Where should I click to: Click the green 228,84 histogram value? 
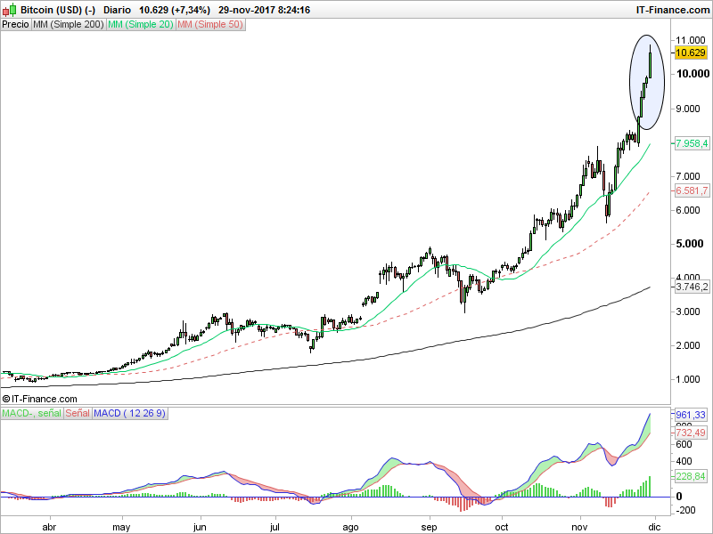[691, 476]
